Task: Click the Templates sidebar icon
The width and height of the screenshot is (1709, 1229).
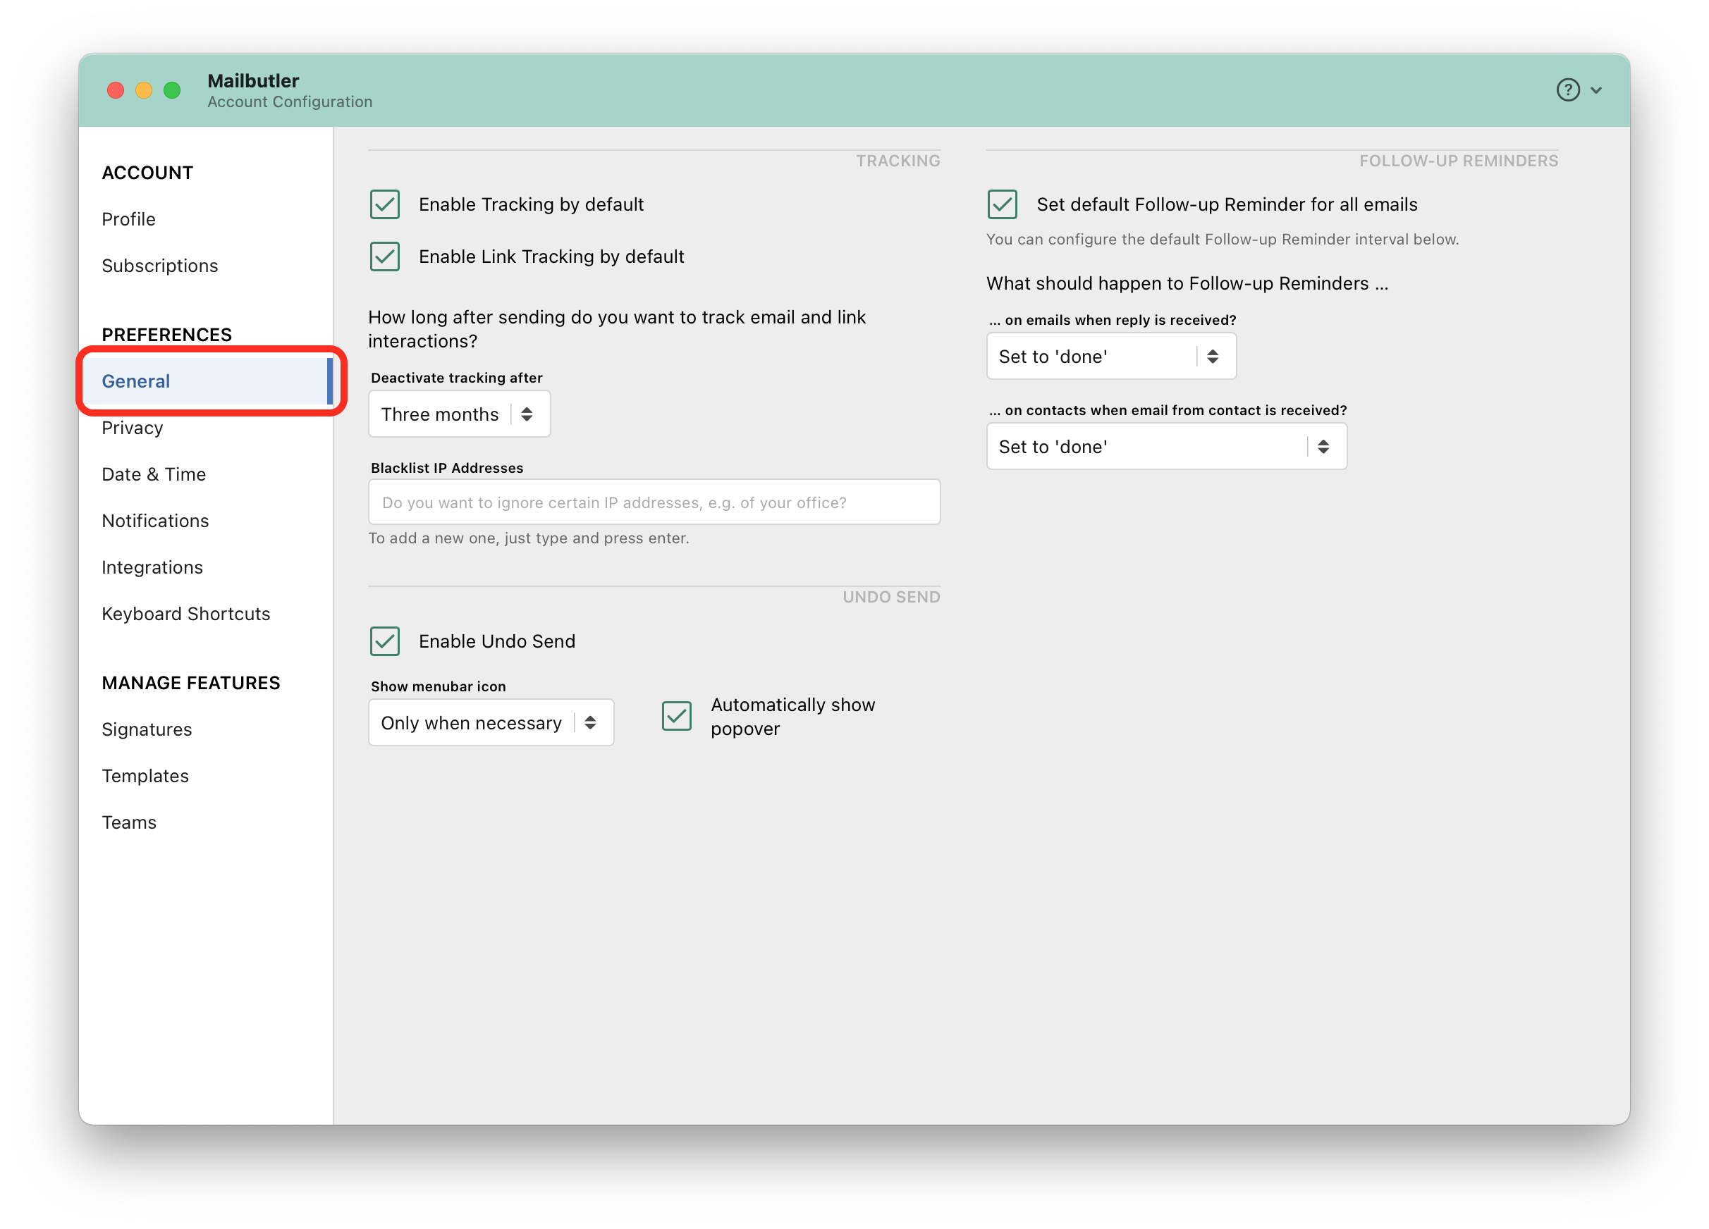Action: click(x=146, y=774)
